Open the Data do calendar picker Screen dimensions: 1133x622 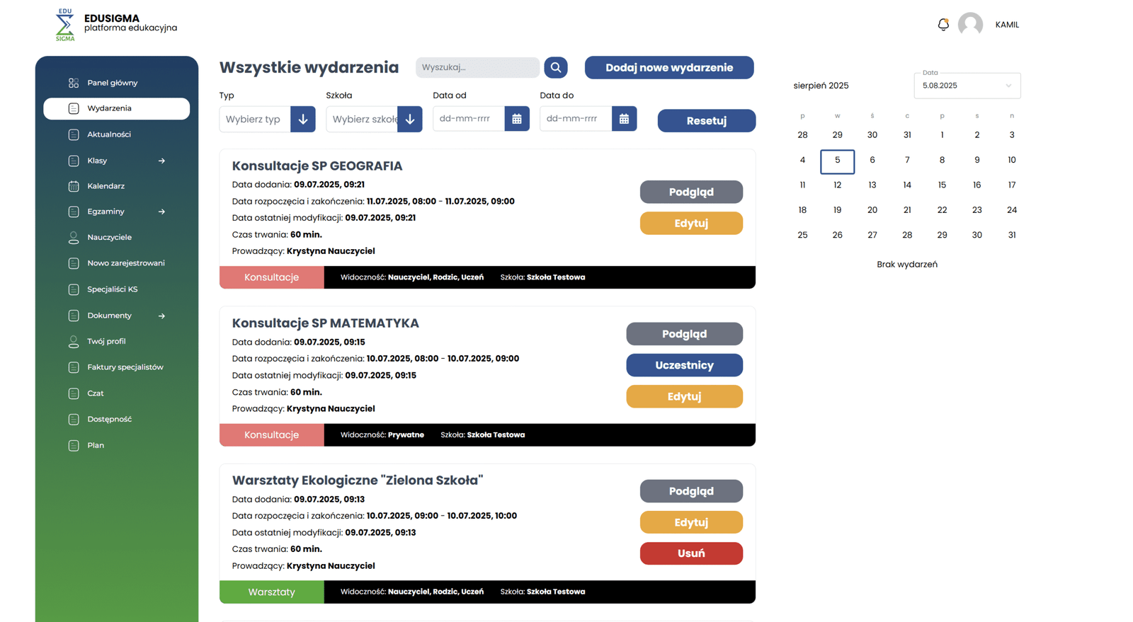tap(624, 119)
